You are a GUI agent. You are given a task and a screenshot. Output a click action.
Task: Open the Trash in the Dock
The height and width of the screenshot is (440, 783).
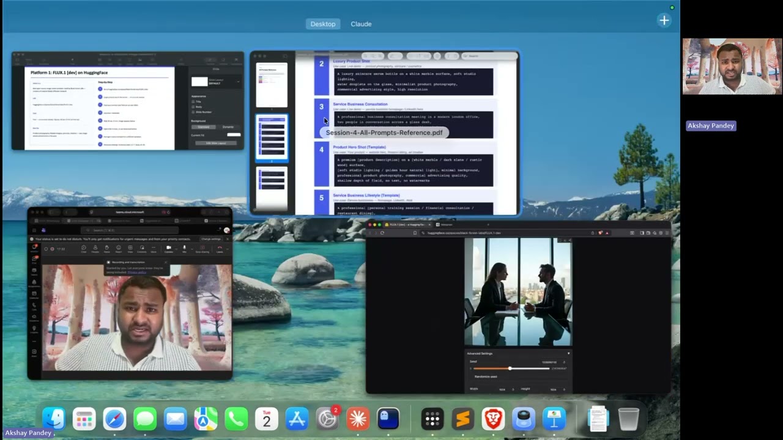(x=629, y=419)
